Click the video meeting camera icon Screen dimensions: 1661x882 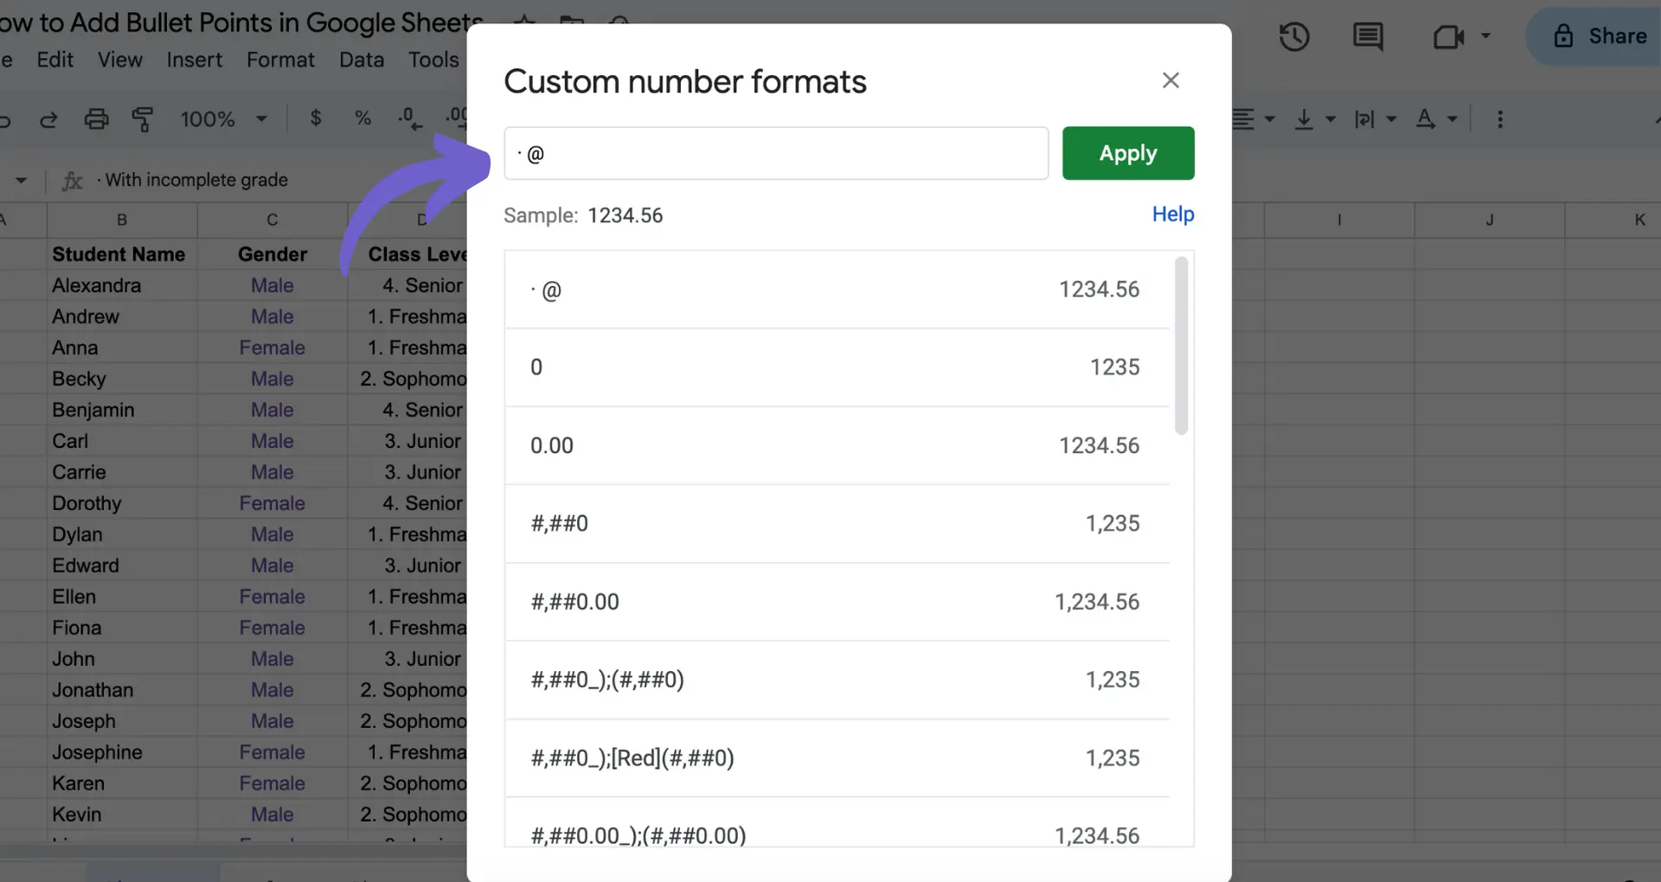click(1448, 36)
